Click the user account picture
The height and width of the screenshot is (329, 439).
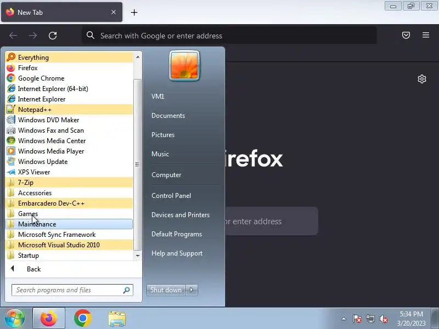point(184,65)
